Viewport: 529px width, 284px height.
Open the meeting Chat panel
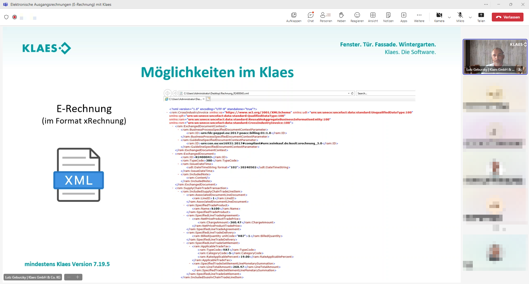point(311,17)
